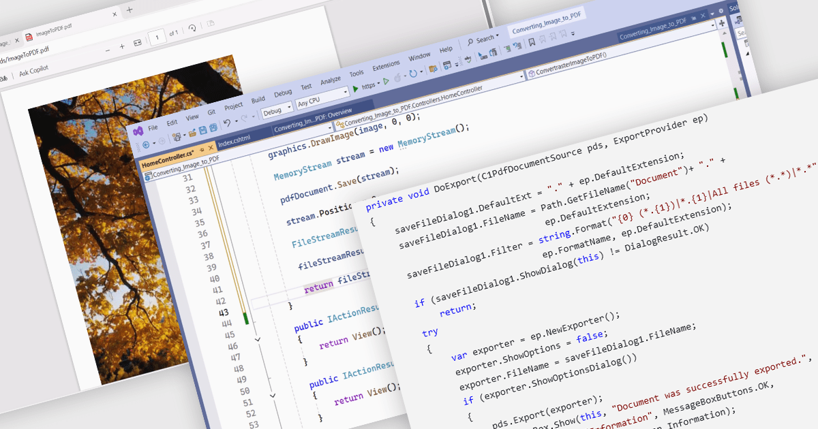Open the Extensions menu

(x=386, y=65)
